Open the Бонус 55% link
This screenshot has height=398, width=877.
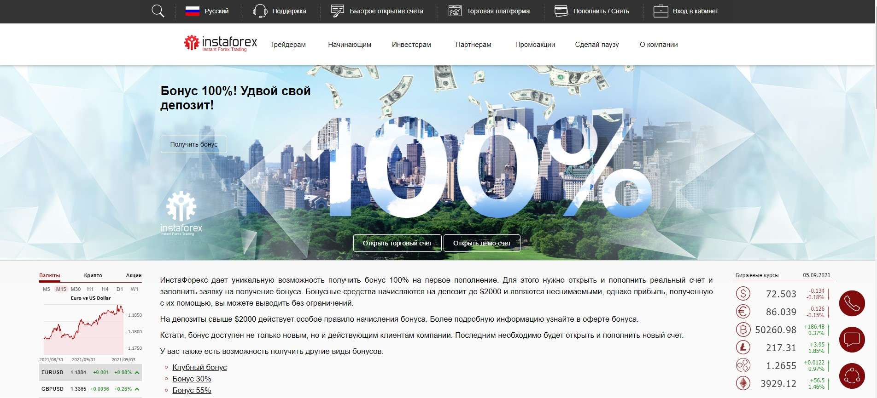192,390
